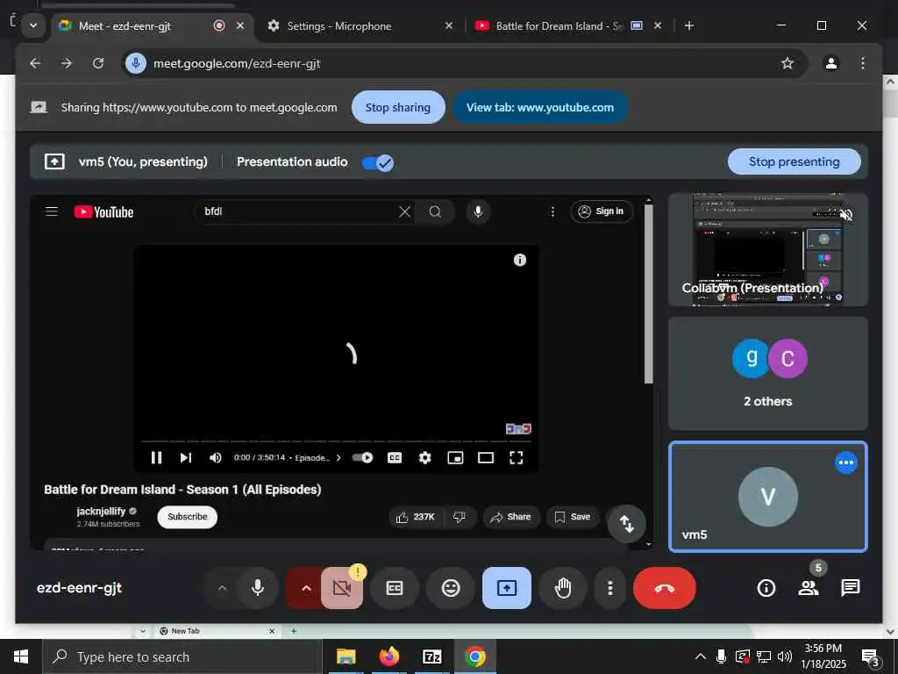
Task: Expand video settings chevron beside camera
Action: (x=306, y=587)
